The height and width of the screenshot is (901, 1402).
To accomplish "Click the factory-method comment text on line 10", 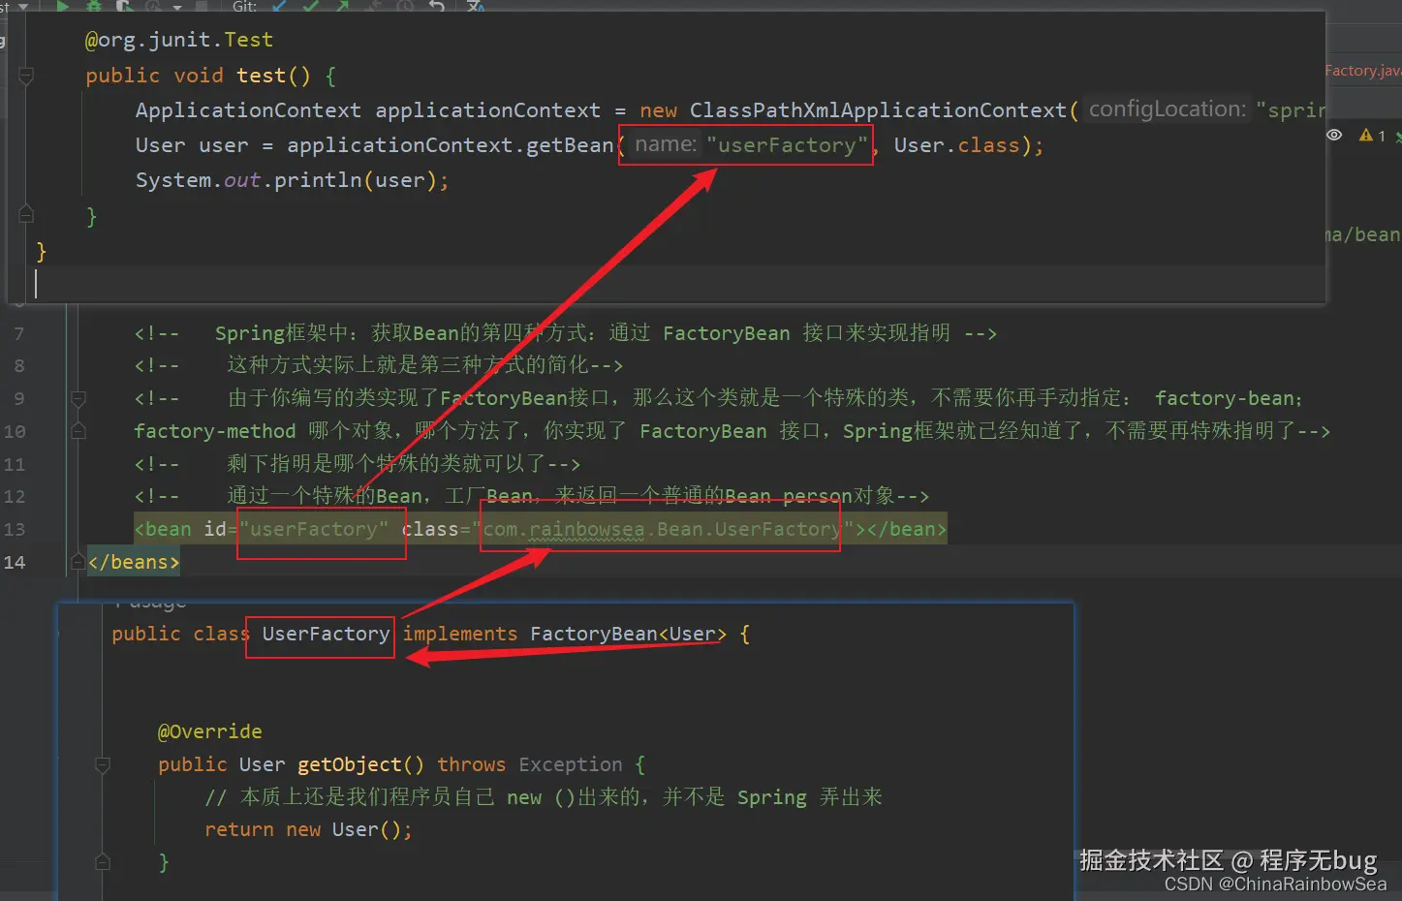I will click(214, 431).
